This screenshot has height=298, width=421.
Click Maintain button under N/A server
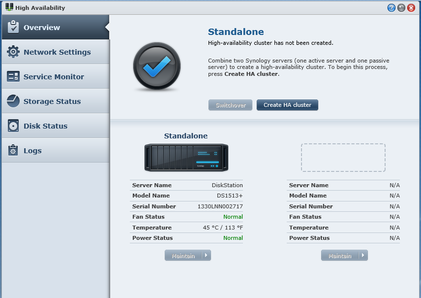340,255
